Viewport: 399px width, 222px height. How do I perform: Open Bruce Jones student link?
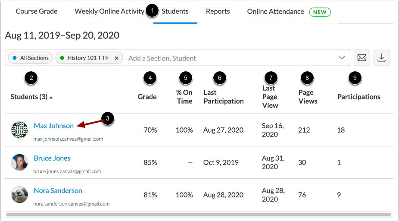coord(52,158)
